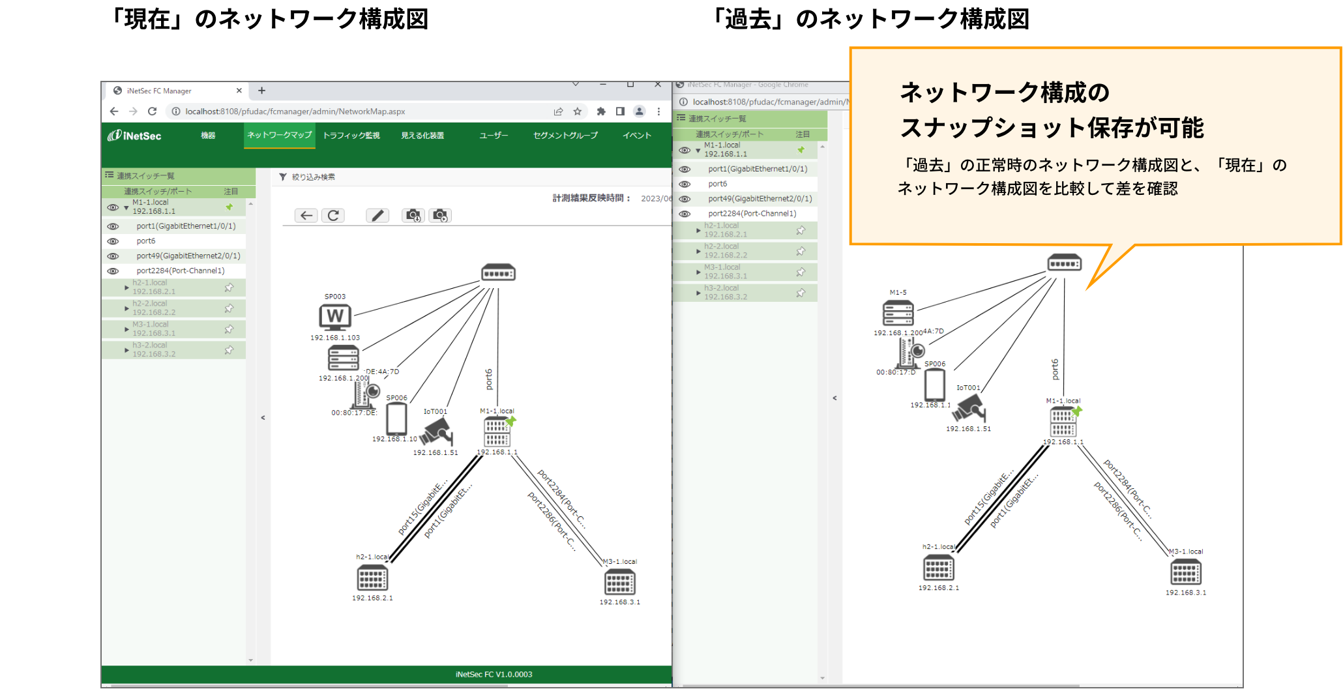Click the pencil edit map button
The image size is (1343, 691).
pyautogui.click(x=377, y=215)
